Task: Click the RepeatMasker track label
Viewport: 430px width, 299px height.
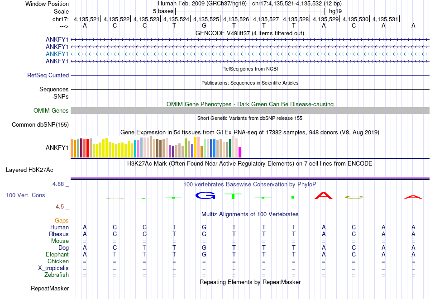Action: pyautogui.click(x=50, y=288)
